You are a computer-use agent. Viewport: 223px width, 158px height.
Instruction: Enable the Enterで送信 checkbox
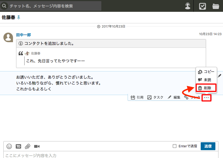click(174, 146)
